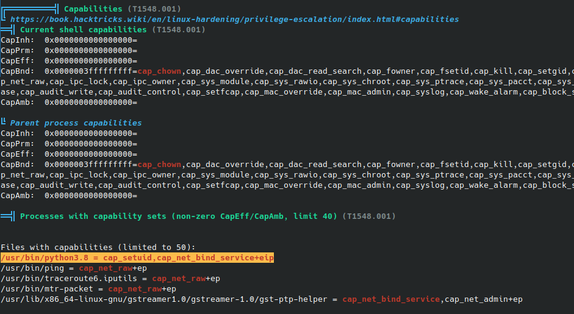
Task: Click cap_net_raw on the mtr-packet line
Action: (x=135, y=289)
